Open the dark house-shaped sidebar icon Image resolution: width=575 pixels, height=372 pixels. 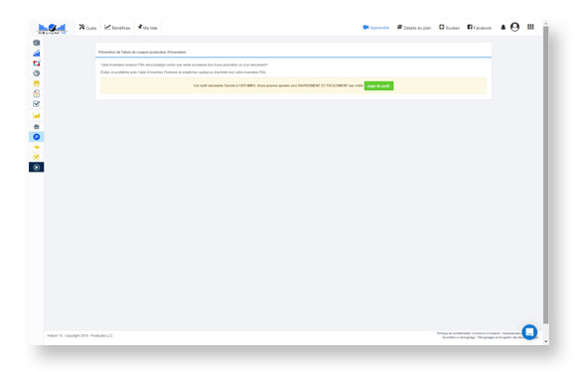point(37,127)
